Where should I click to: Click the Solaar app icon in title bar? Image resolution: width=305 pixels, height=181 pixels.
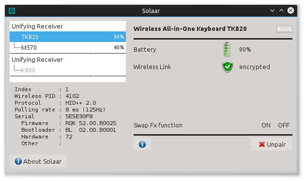click(x=12, y=11)
